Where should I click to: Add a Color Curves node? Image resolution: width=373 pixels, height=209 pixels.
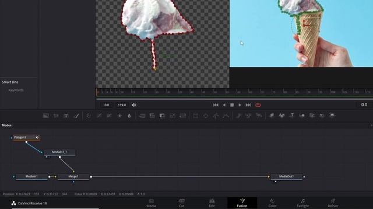coord(99,116)
